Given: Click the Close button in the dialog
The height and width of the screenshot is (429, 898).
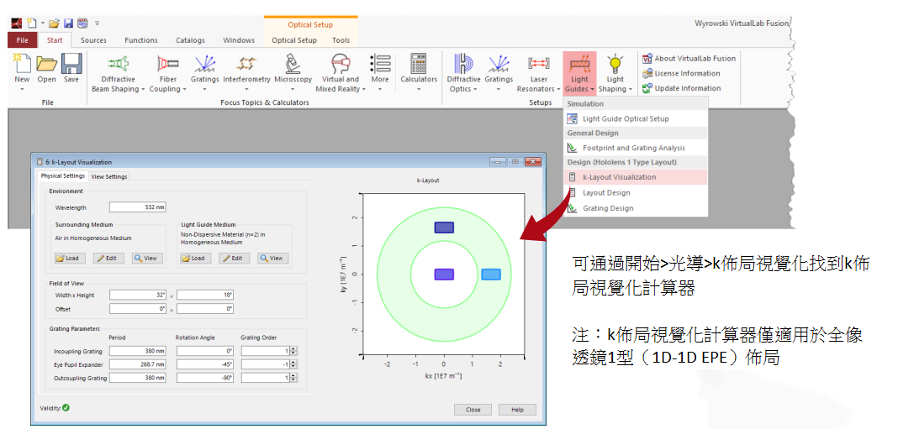Looking at the screenshot, I should [473, 410].
